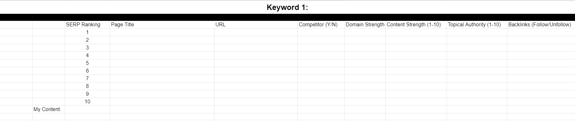Select the Topical Authority (1-10) header cell
575x121 pixels.
click(477, 25)
